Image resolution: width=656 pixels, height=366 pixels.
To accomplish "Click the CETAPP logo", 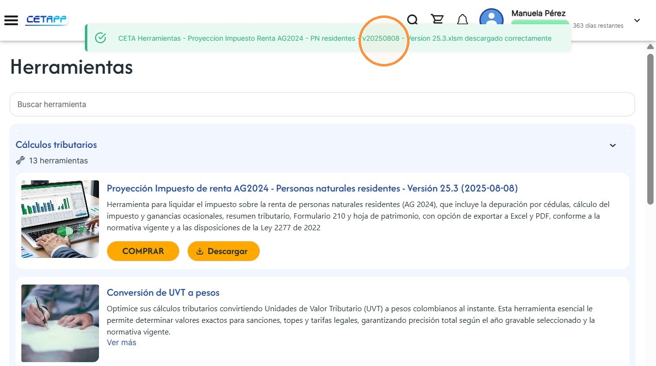I will [x=47, y=20].
